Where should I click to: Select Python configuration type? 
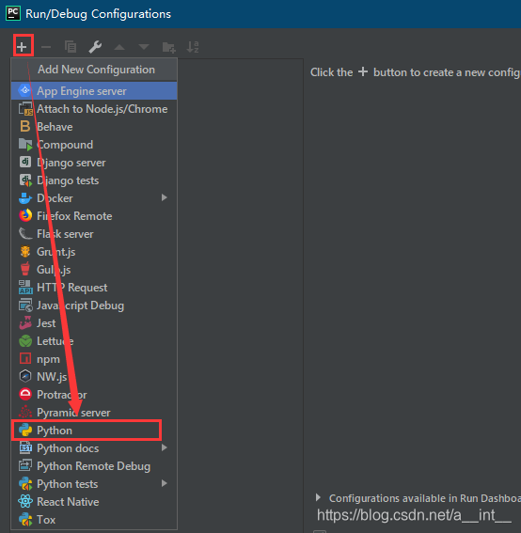click(94, 431)
